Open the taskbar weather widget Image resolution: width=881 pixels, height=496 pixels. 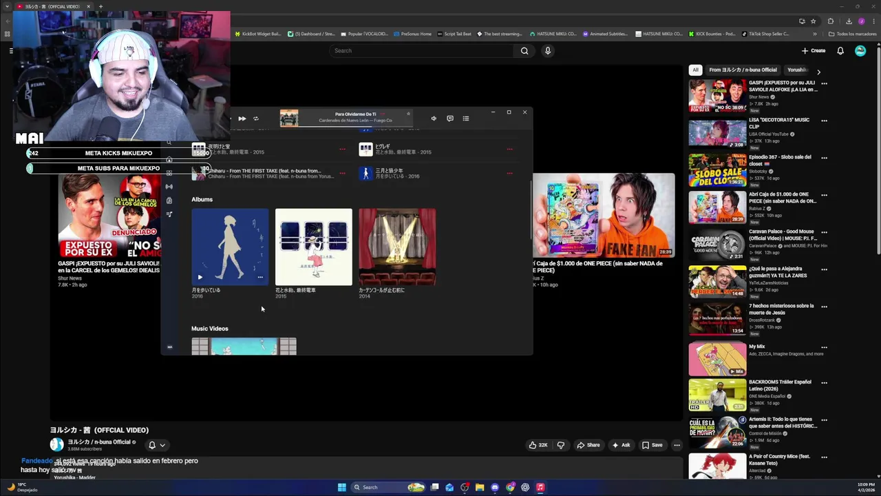point(23,487)
